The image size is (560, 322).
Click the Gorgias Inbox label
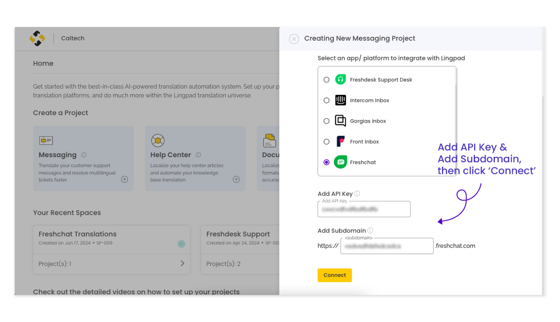pyautogui.click(x=368, y=121)
